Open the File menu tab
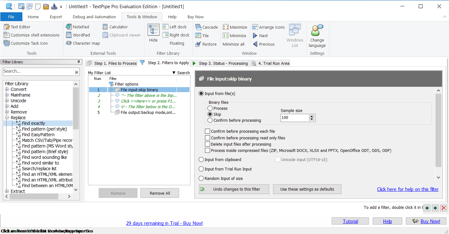This screenshot has height=234, width=449. 11,17
